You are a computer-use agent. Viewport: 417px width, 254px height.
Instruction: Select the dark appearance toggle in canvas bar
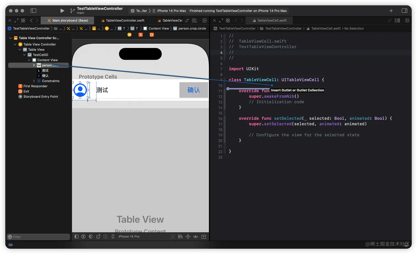(91, 236)
